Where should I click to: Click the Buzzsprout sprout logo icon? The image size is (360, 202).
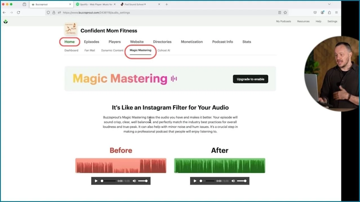pyautogui.click(x=6, y=21)
